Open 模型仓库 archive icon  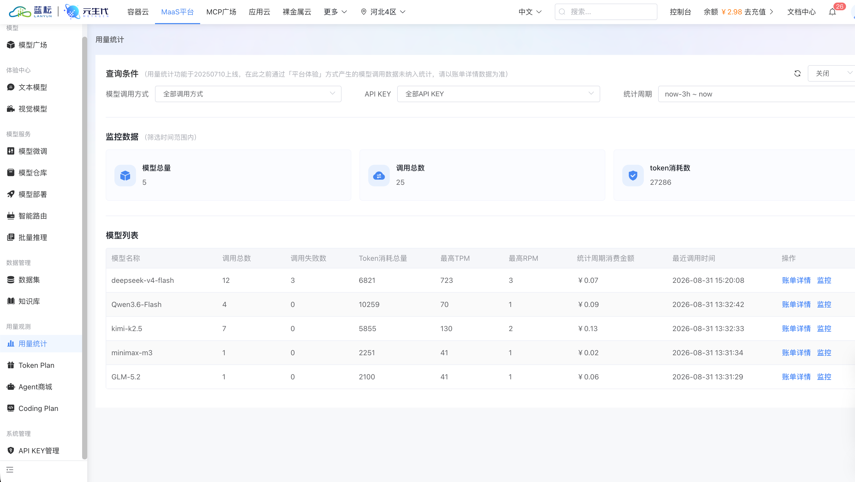point(11,173)
